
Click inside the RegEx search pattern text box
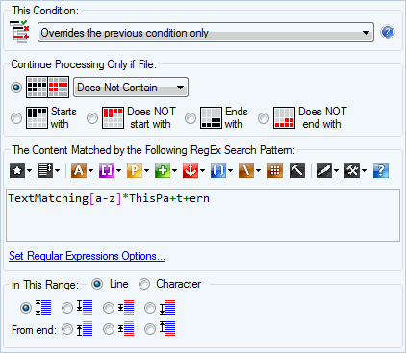point(203,215)
